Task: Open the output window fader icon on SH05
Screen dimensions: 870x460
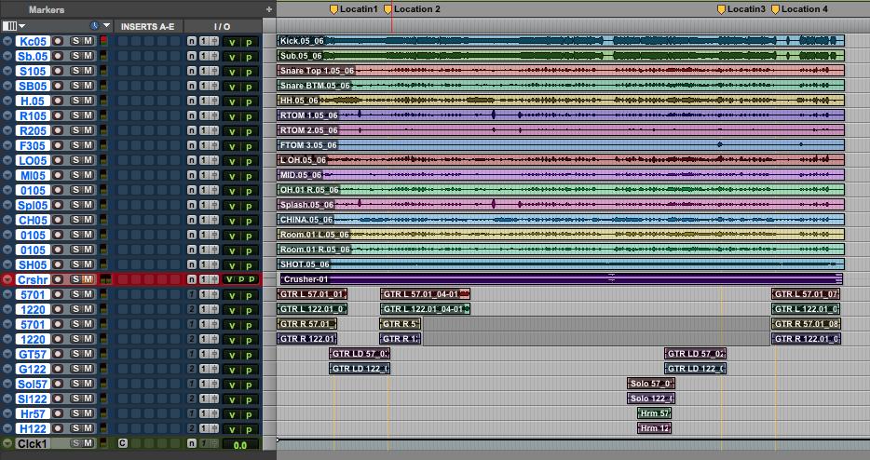Action: (x=213, y=264)
